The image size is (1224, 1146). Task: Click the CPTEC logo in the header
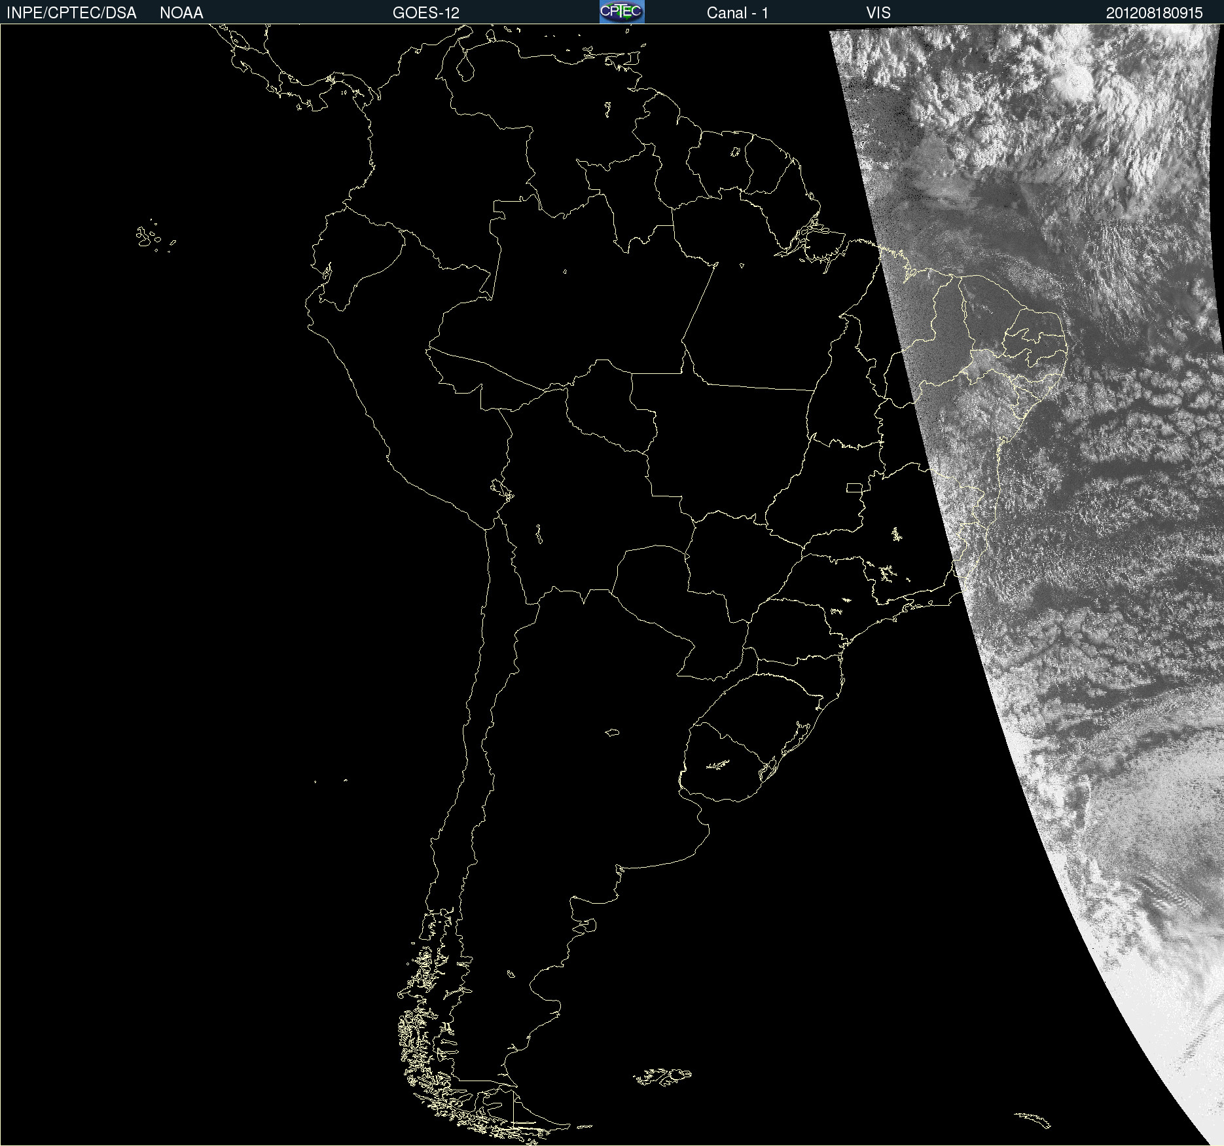pyautogui.click(x=622, y=12)
